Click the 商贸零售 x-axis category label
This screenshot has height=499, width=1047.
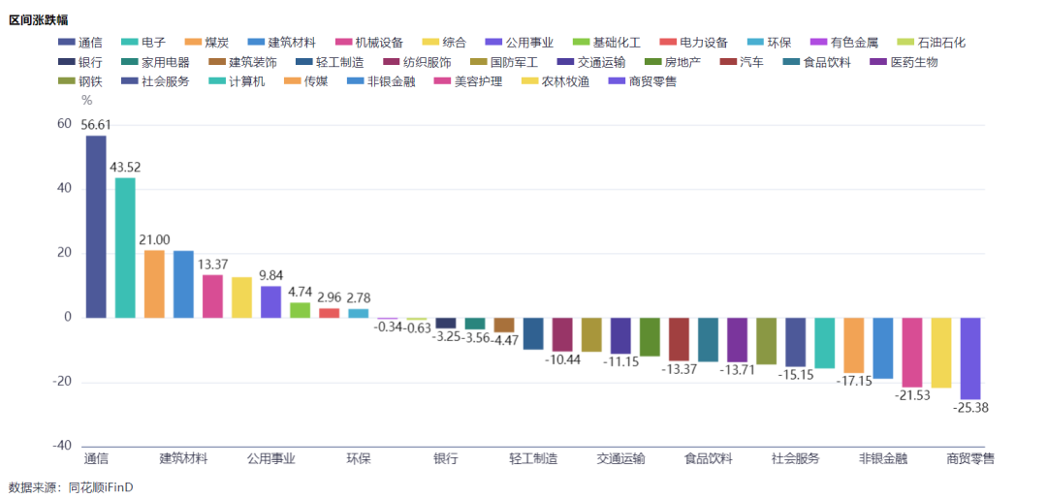click(x=970, y=459)
